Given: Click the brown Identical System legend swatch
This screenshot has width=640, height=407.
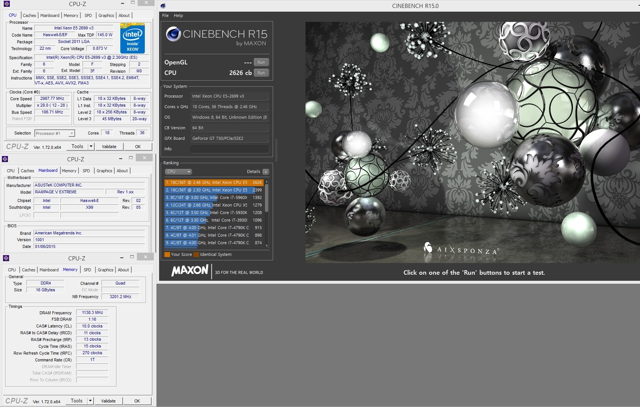Looking at the screenshot, I should click(x=196, y=254).
